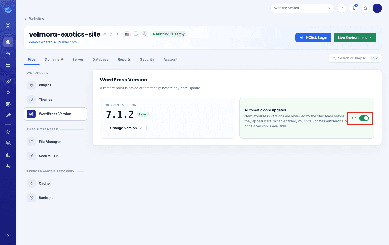Switch to the Domains tab

[x=54, y=59]
